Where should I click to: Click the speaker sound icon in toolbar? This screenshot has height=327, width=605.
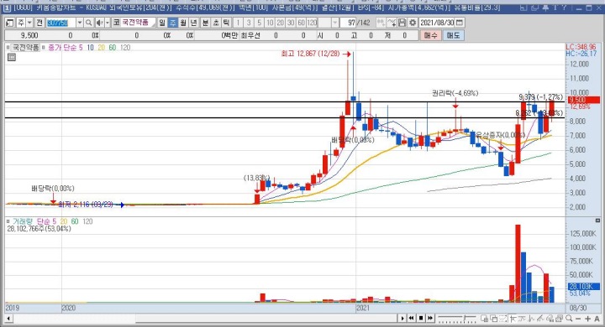(x=99, y=23)
